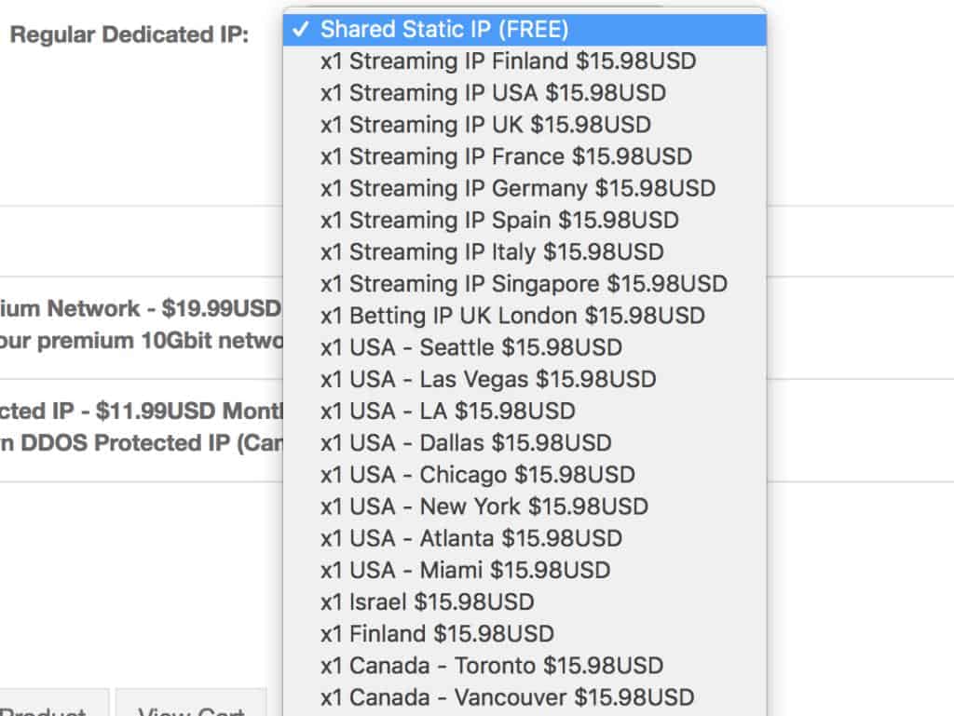Pick x1 USA - Miami option
This screenshot has width=954, height=716.
(x=525, y=570)
